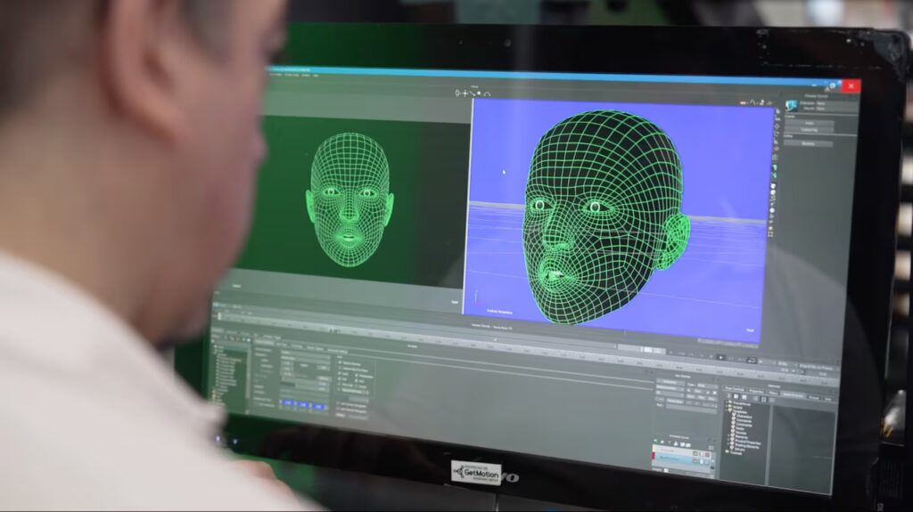
Task: Select the Characters folder in the asset tree
Action: point(744,417)
